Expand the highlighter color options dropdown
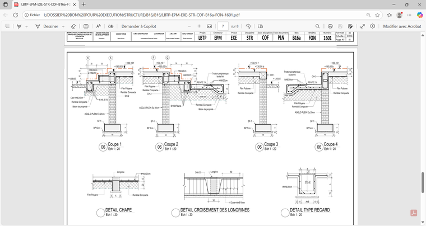 point(26,26)
